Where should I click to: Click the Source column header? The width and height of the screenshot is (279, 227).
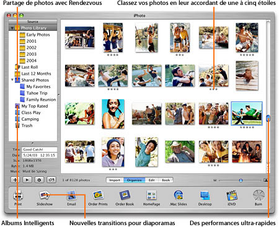(x=33, y=22)
